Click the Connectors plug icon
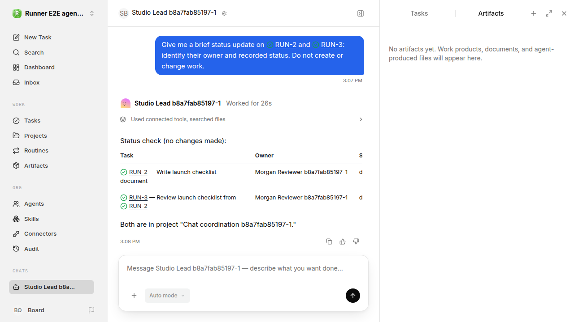574x322 pixels. (16, 234)
